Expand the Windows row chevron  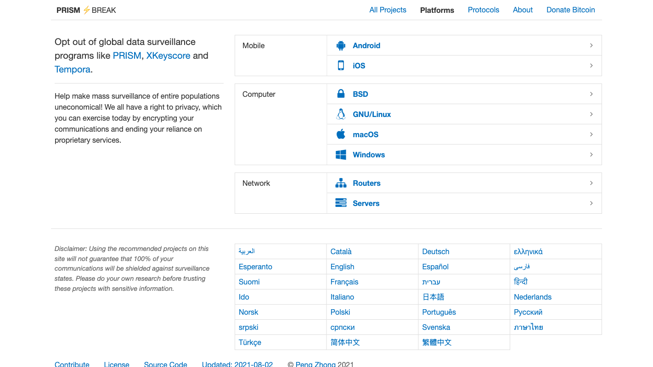pos(591,155)
